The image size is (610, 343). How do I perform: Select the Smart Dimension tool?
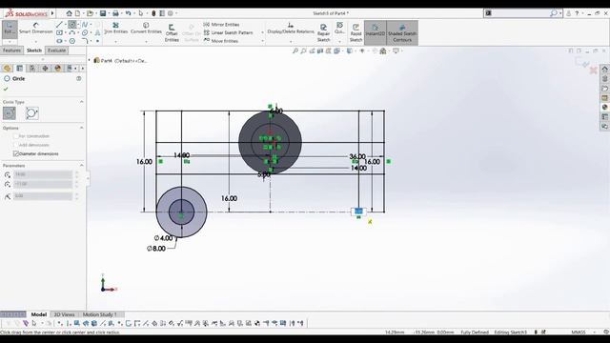pos(36,28)
